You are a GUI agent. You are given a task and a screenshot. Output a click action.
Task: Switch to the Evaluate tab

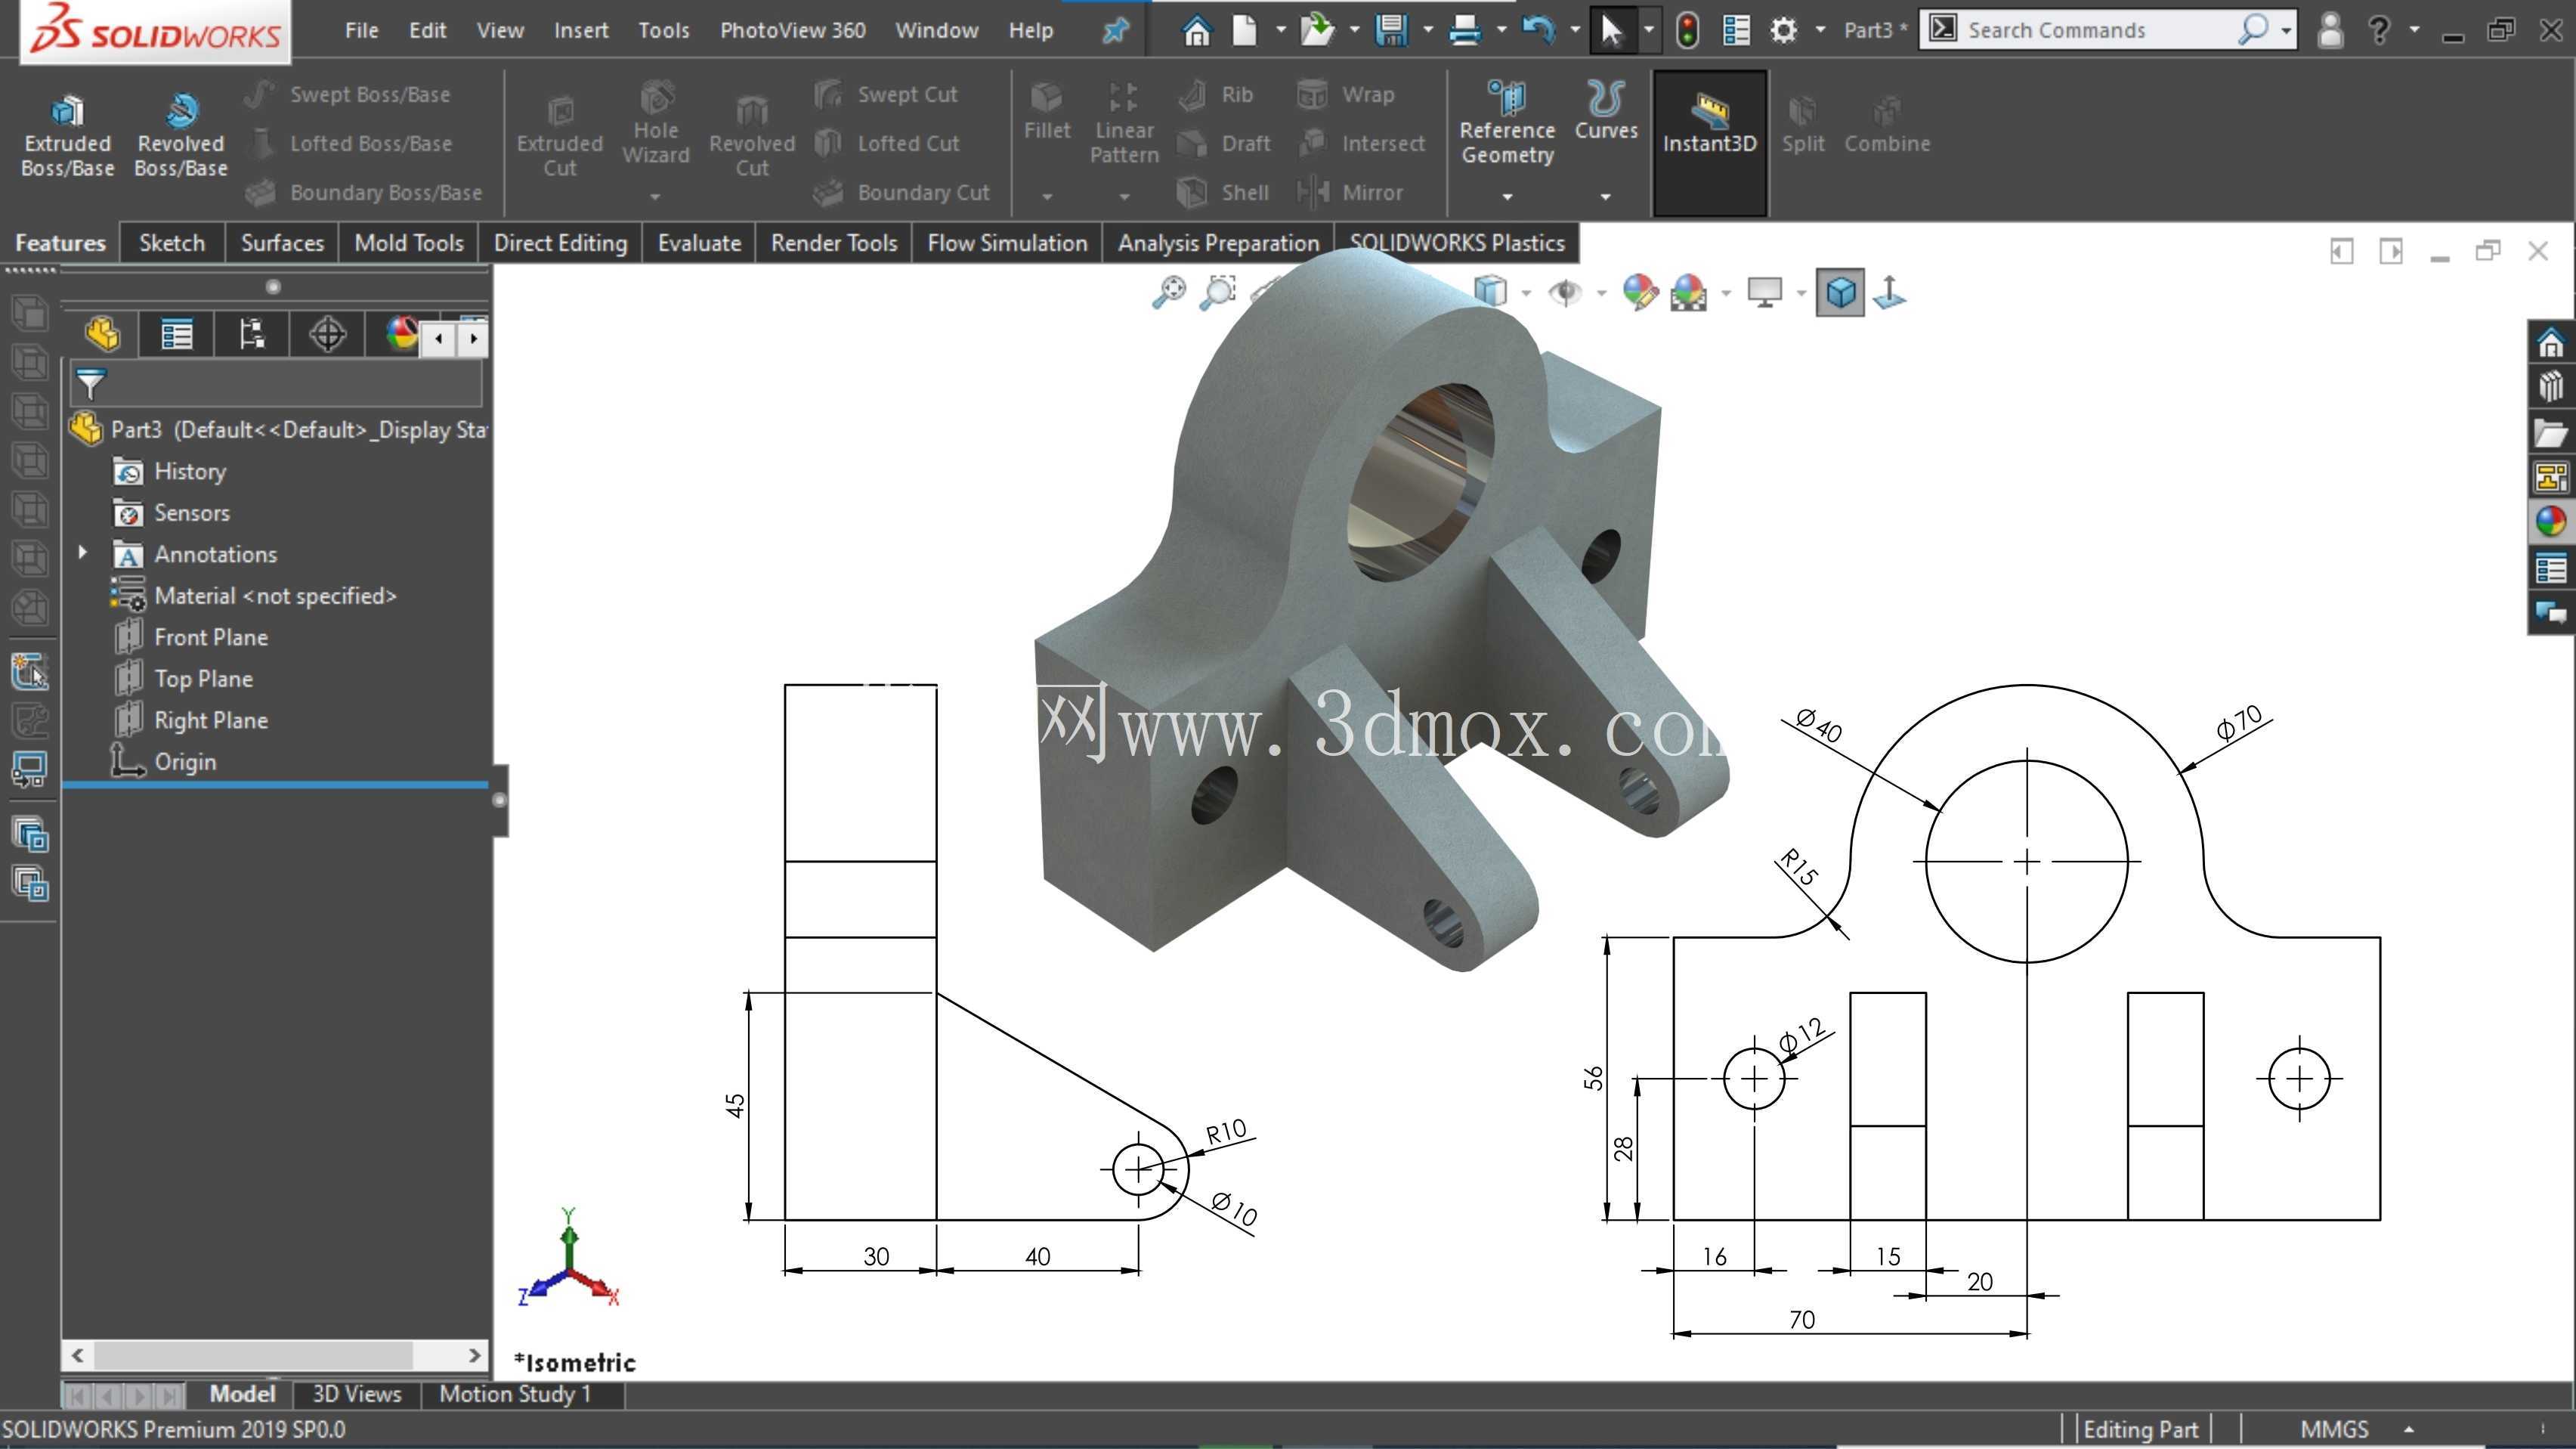coord(699,243)
